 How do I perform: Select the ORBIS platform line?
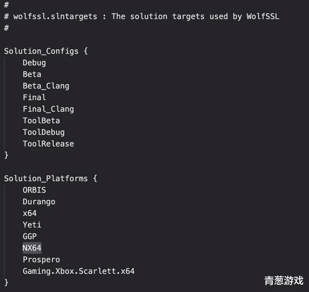(x=34, y=190)
